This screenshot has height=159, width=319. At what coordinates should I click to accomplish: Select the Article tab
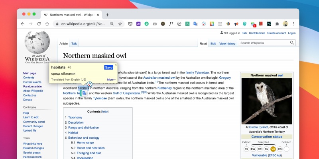click(63, 43)
